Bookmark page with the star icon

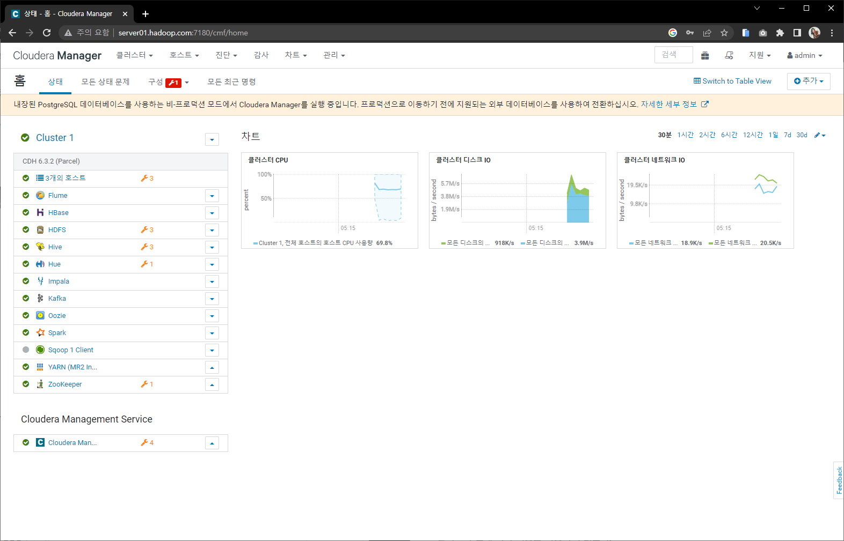(724, 33)
